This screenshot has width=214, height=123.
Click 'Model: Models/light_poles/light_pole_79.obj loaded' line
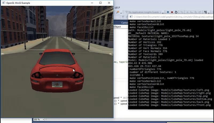(166, 60)
